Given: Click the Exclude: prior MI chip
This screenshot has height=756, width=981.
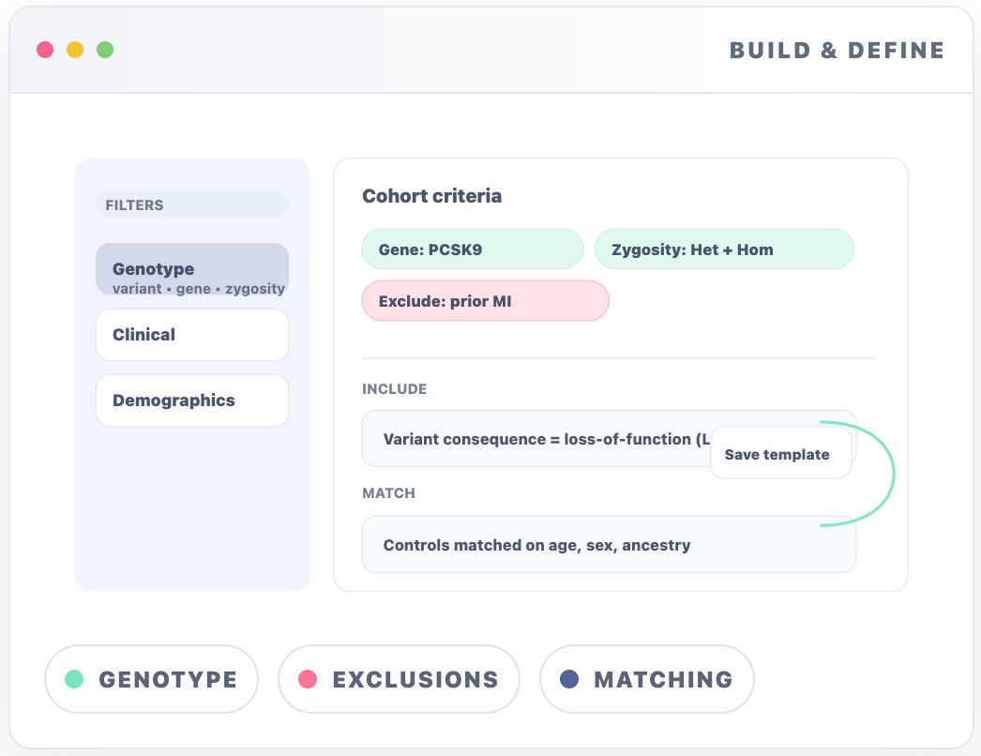Looking at the screenshot, I should [x=485, y=302].
